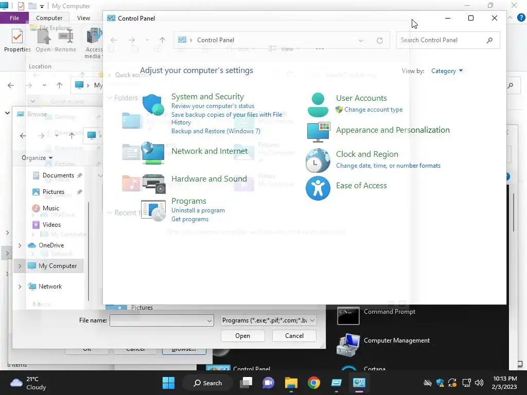Image resolution: width=527 pixels, height=395 pixels.
Task: Launch Google Chrome from taskbar
Action: 313,383
